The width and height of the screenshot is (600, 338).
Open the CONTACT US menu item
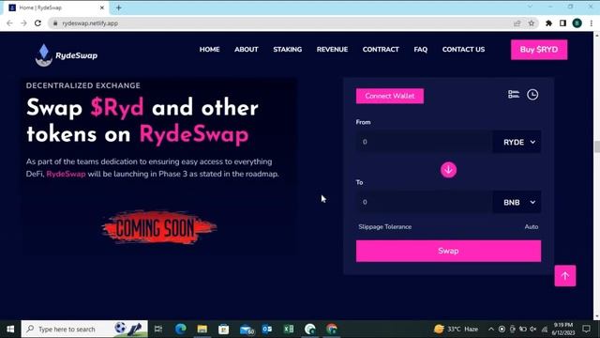pyautogui.click(x=463, y=50)
